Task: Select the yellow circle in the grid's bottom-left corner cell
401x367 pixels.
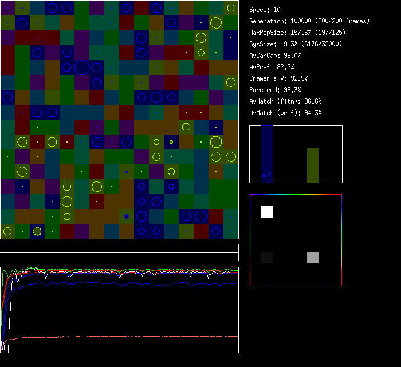Action: (x=7, y=231)
